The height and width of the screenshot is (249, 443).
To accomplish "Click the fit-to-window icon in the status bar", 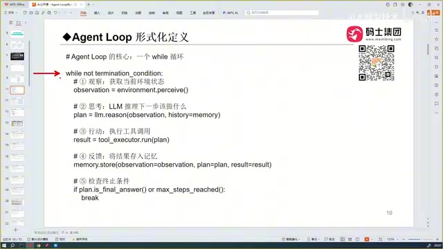I will coord(380,239).
